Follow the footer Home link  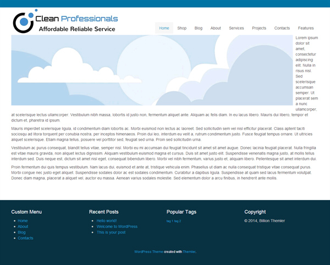tap(23, 221)
